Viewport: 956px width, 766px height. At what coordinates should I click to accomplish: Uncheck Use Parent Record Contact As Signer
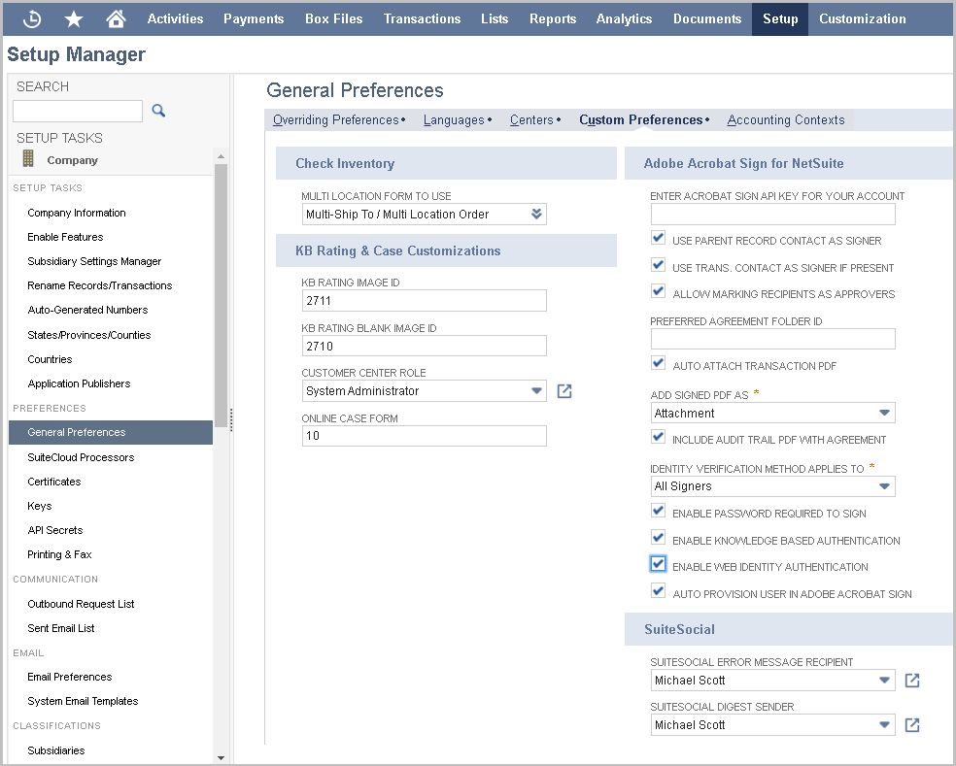click(658, 238)
